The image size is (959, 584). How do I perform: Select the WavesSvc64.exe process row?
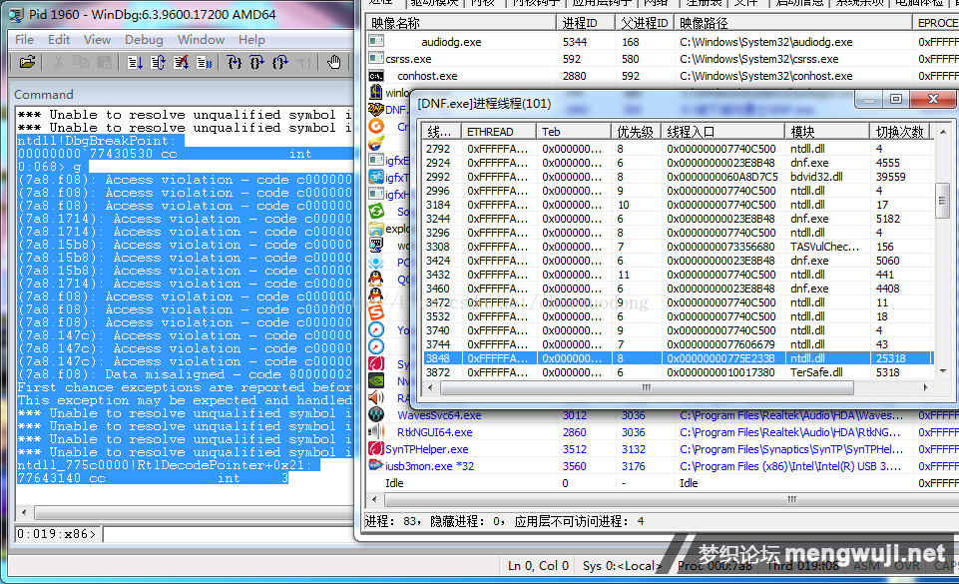click(x=663, y=415)
